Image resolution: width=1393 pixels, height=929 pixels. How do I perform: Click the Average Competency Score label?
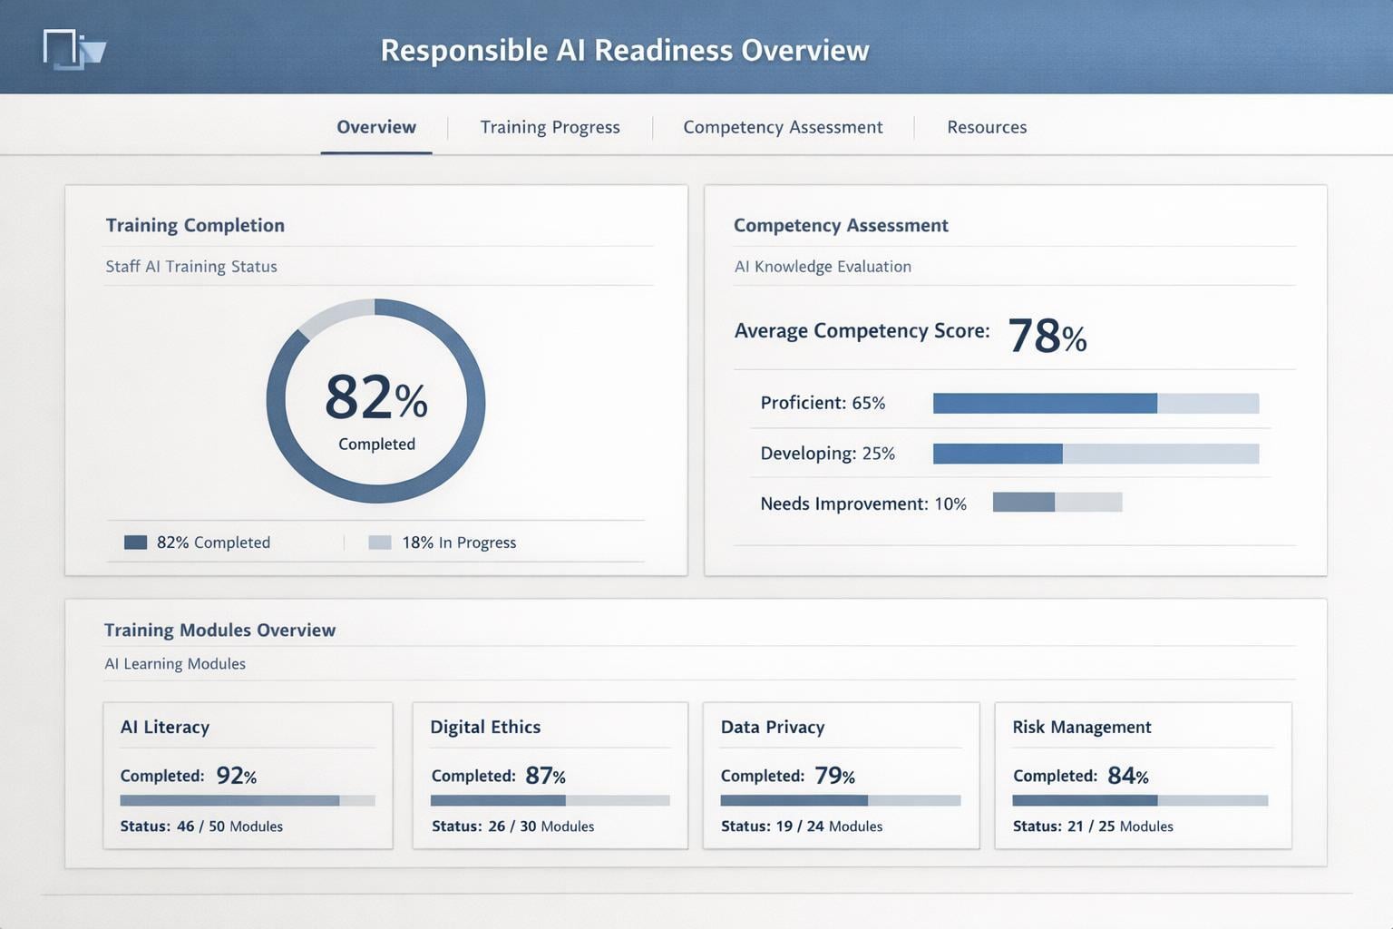862,330
